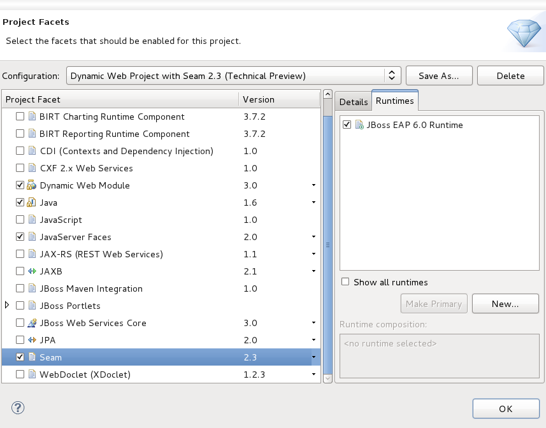The height and width of the screenshot is (428, 546).
Task: Enable the JavaScript facet checkbox
Action: click(20, 220)
